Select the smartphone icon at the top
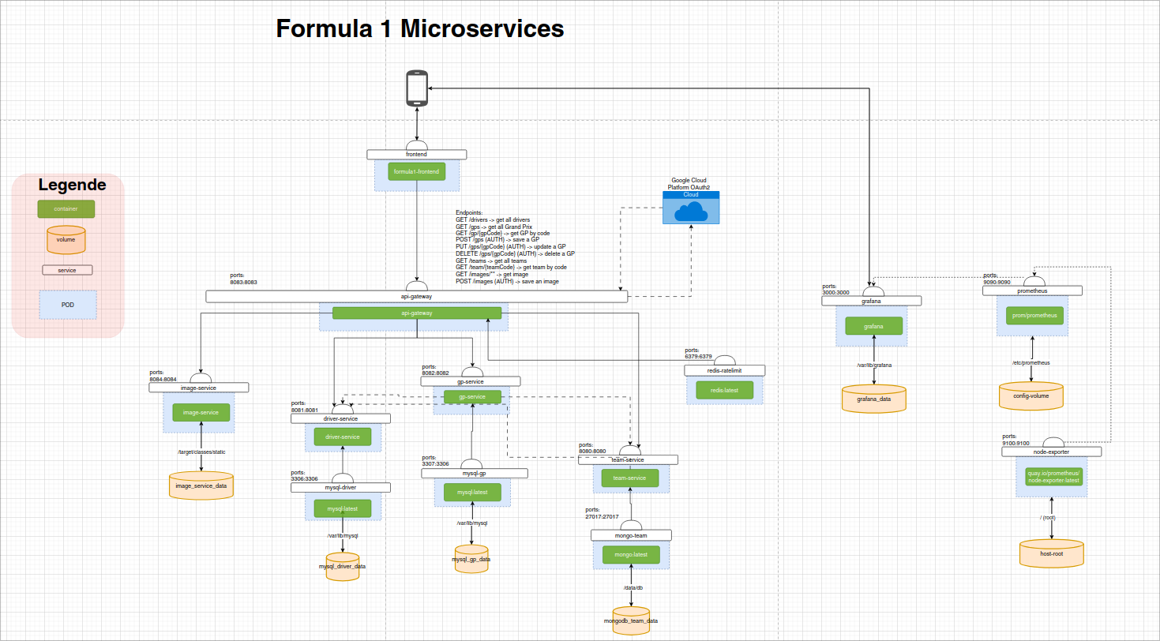Screen dimensions: 1160x641 pos(416,88)
